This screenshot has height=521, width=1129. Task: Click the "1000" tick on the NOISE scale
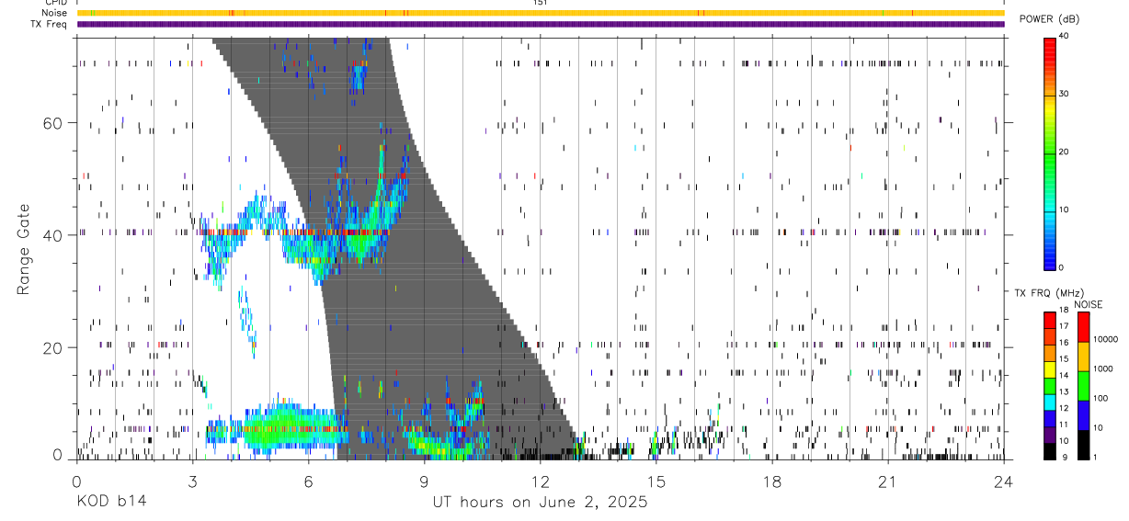coord(1103,368)
